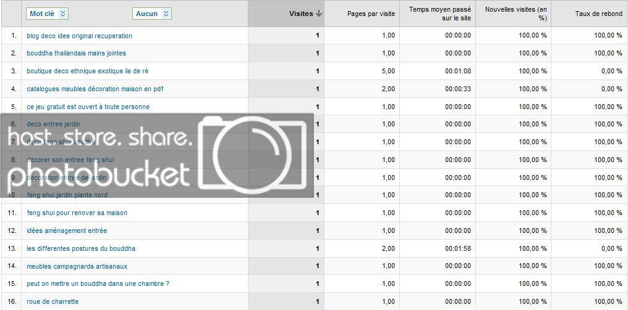The width and height of the screenshot is (628, 310).
Task: Select bounce rate for 'les differentes postures du bouddha'
Action: (x=612, y=248)
